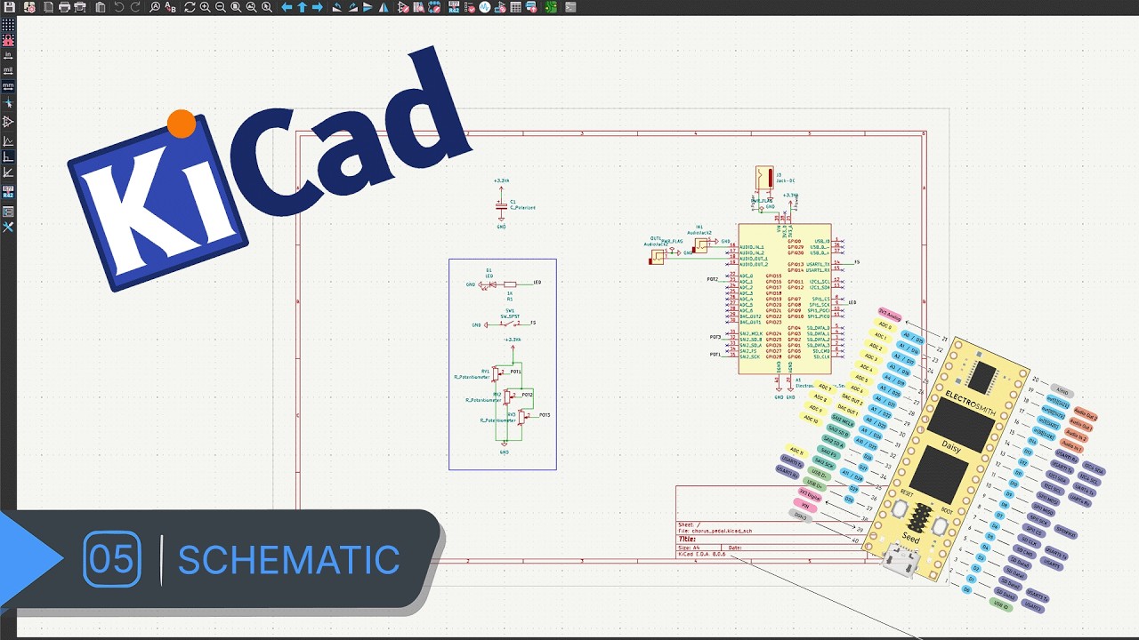Open the Simulator waveform icon

(485, 7)
